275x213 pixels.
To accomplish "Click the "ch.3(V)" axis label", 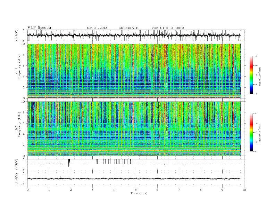I will 17,165.
